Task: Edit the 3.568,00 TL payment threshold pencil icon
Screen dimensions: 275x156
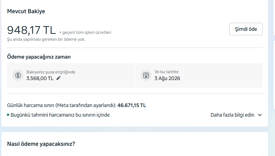Action: (59, 78)
